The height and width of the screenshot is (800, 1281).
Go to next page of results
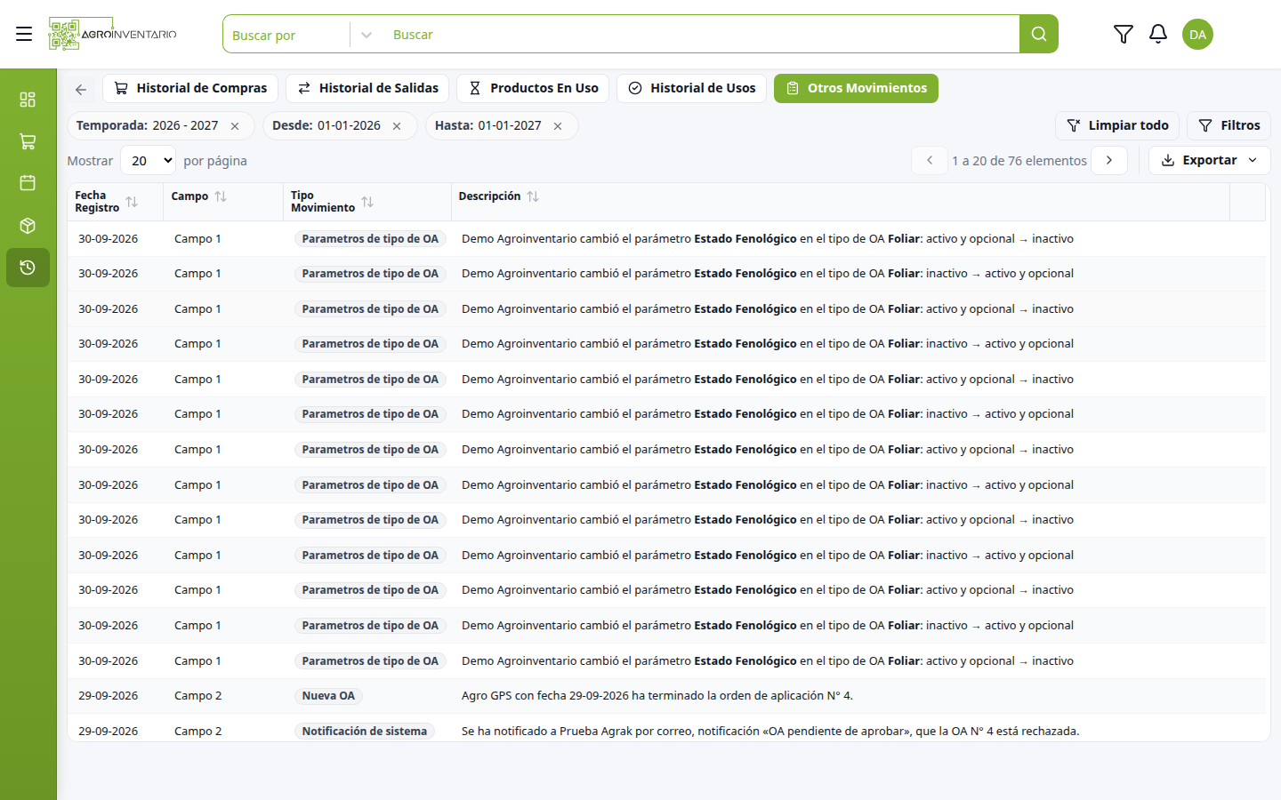point(1109,160)
